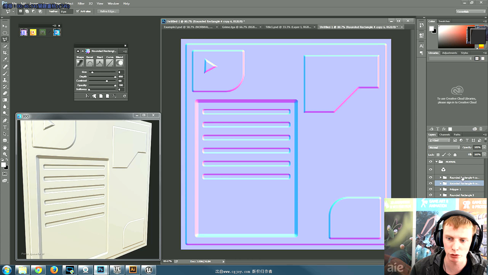Switch to the Channels tab
The height and width of the screenshot is (275, 488).
[444, 134]
